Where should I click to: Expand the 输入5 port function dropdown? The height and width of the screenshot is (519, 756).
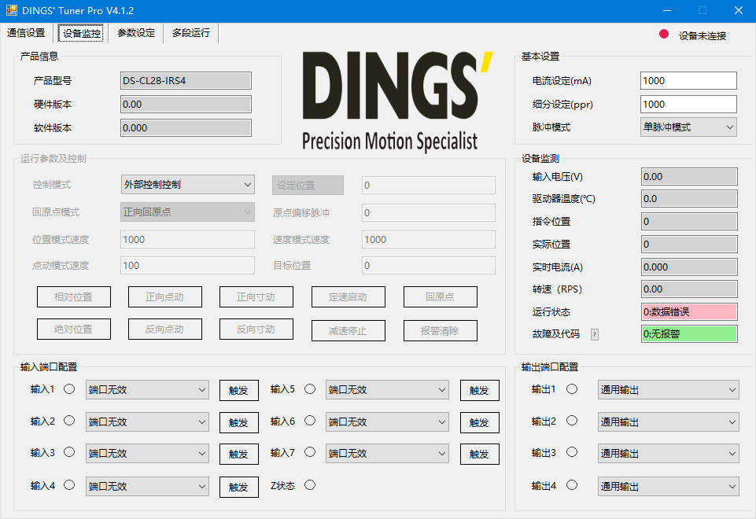(x=387, y=390)
